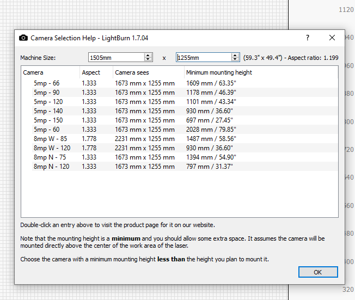Sort by the Aspect column header
The image size is (355, 300).
[x=96, y=72]
